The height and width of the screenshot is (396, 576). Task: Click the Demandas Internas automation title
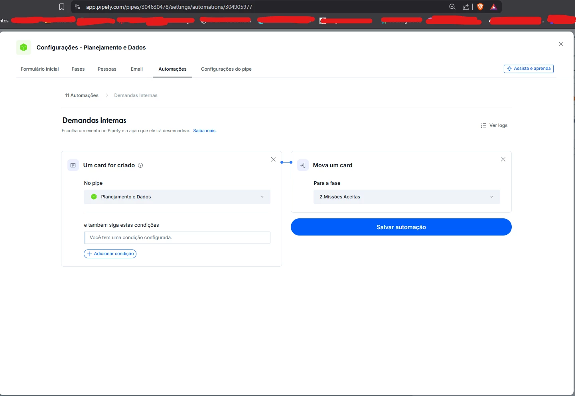pyautogui.click(x=95, y=121)
